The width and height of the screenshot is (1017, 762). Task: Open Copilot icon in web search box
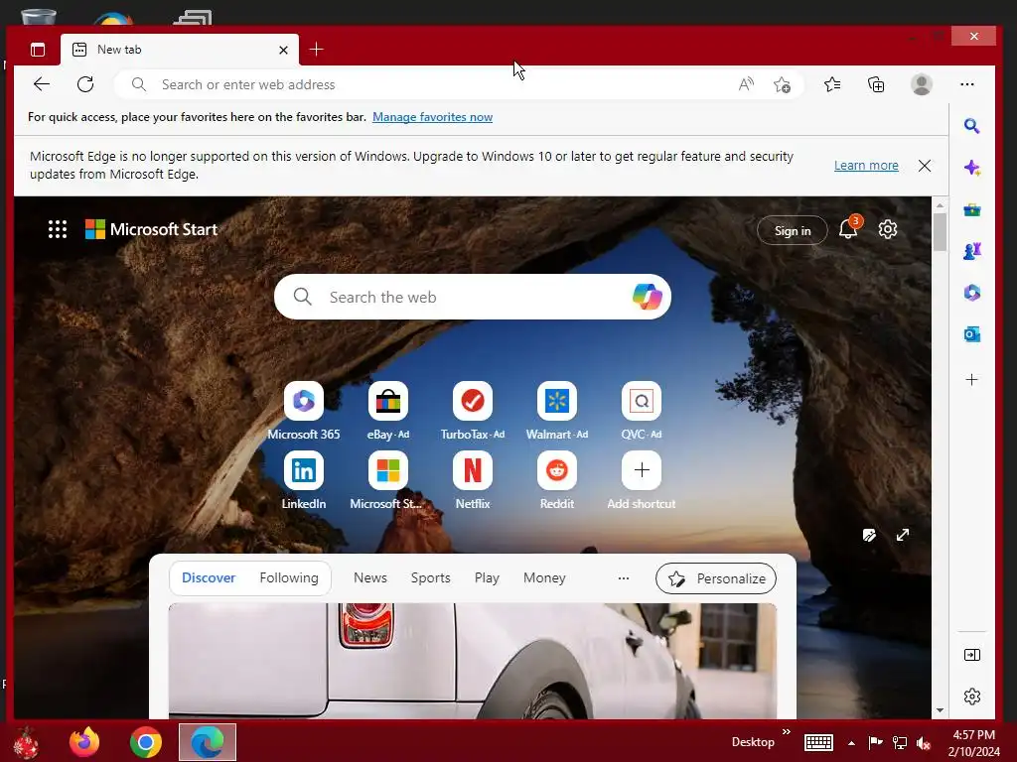647,297
